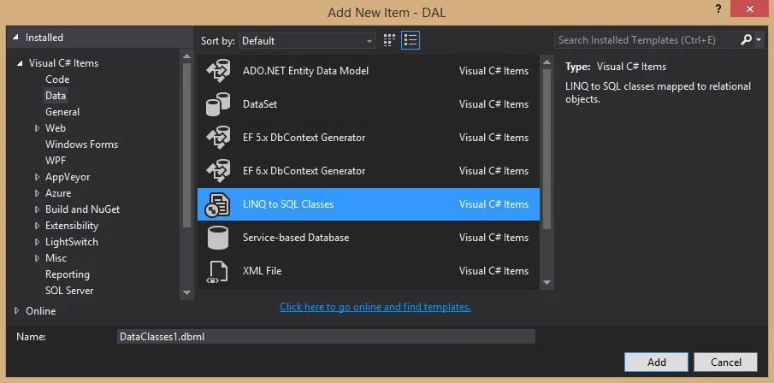The width and height of the screenshot is (774, 383).
Task: Click the search magnifier icon
Action: 746,40
